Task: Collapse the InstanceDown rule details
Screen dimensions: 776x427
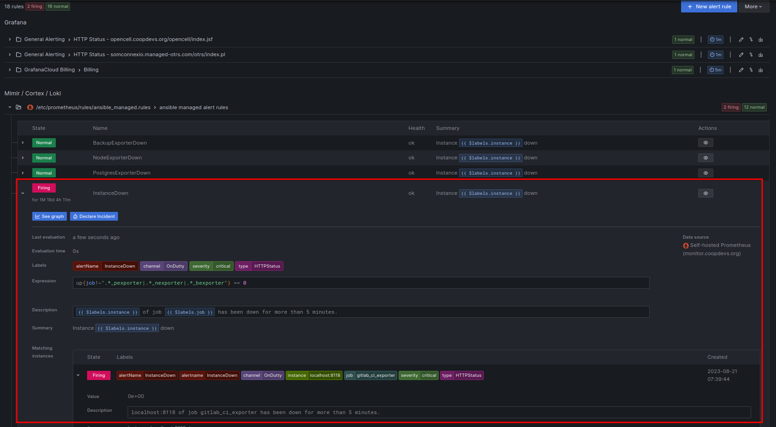Action: coord(23,193)
